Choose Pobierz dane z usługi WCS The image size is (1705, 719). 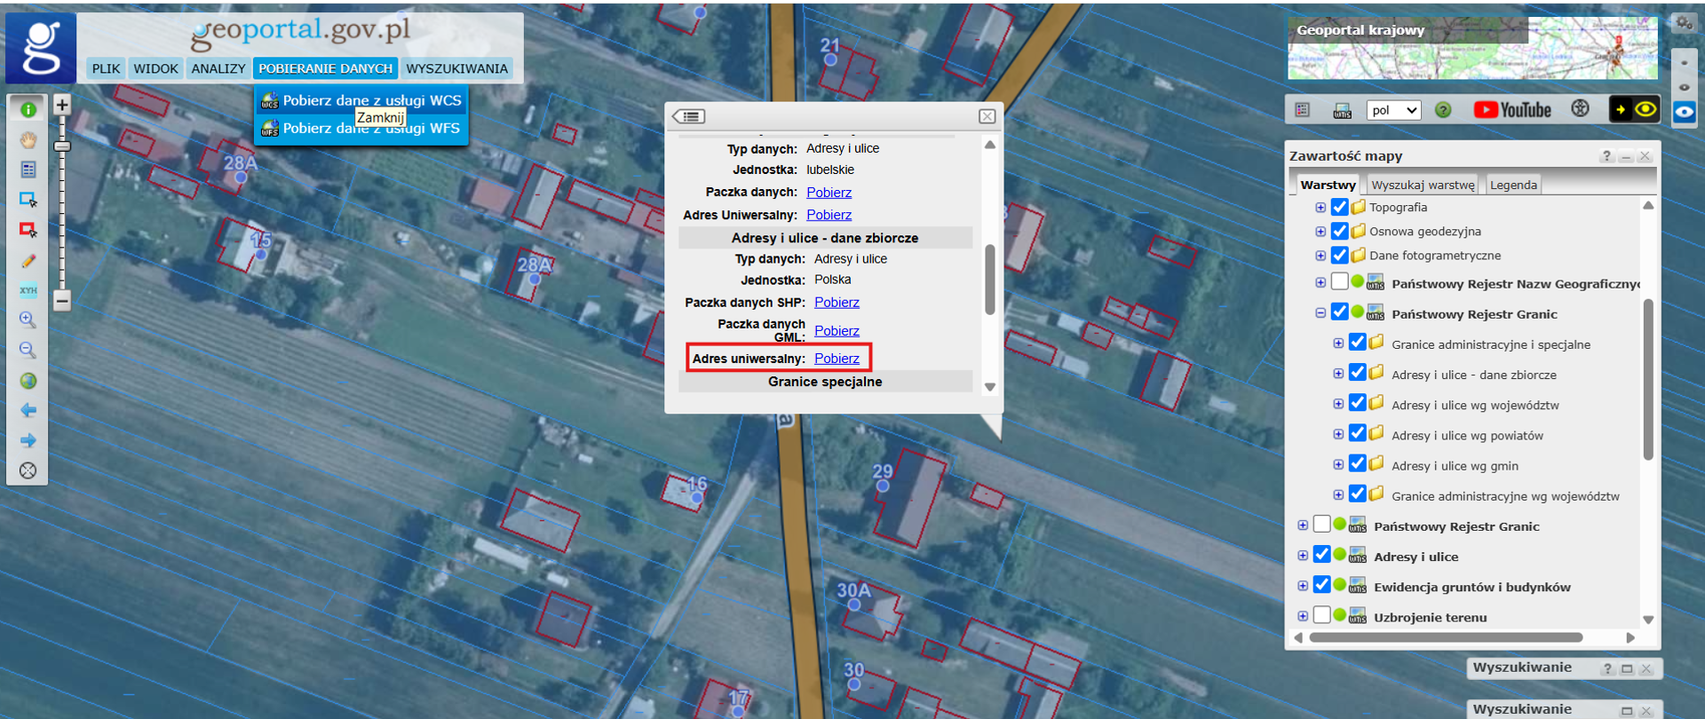371,100
